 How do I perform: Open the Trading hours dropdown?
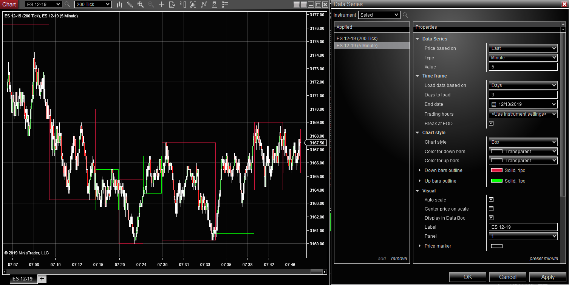(523, 114)
